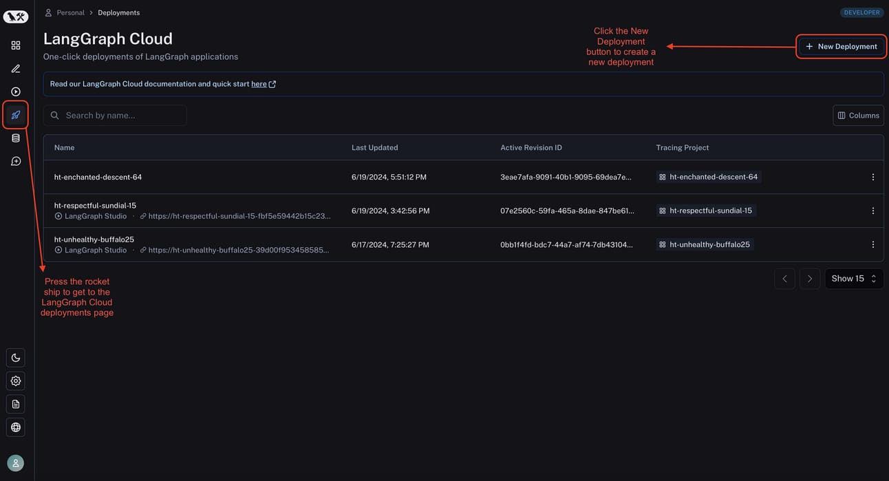Click the Tracing Project column header

[x=683, y=147]
